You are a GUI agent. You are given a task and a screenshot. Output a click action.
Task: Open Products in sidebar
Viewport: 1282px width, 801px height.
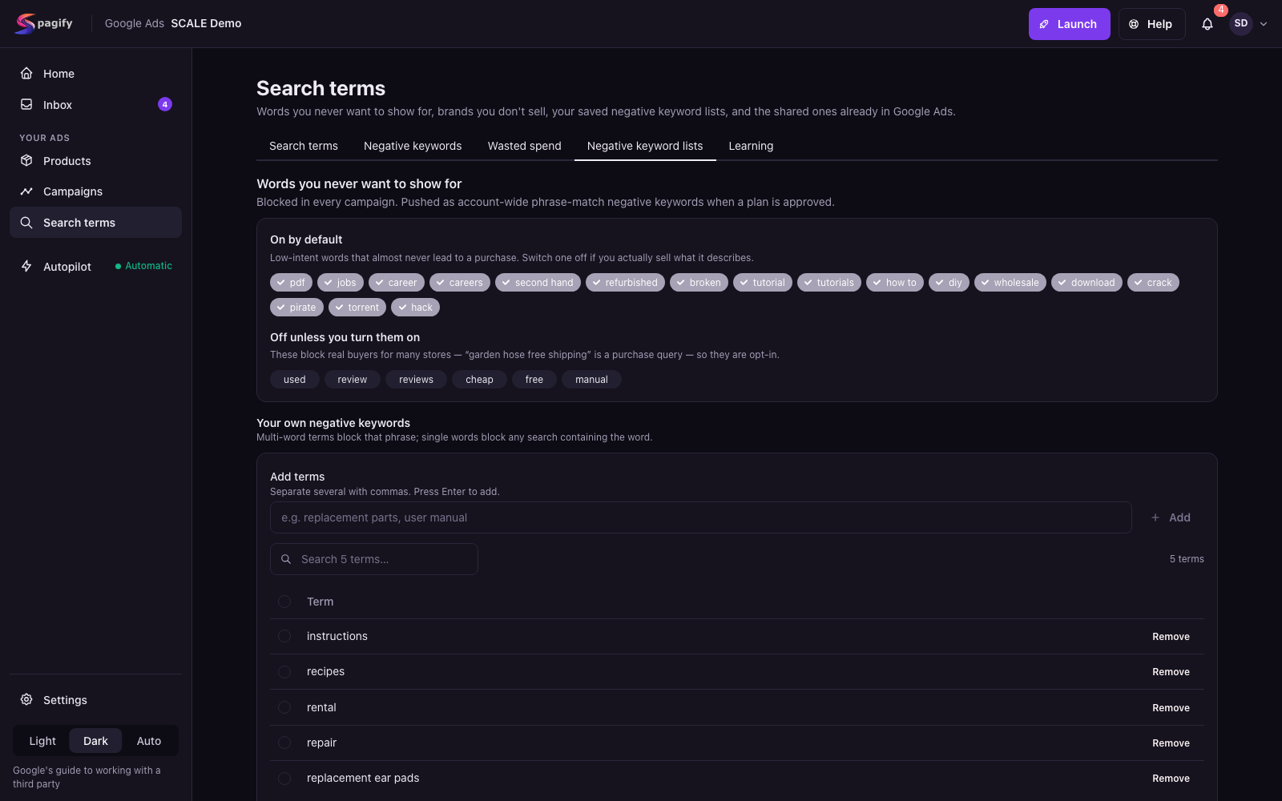coord(95,161)
